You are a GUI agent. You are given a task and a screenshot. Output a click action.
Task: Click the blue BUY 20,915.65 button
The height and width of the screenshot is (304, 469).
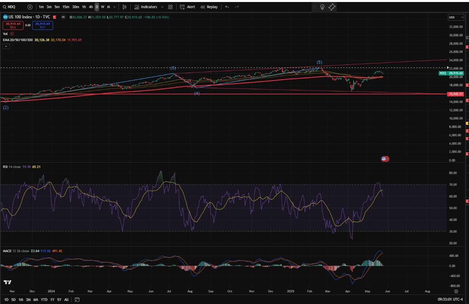click(43, 25)
